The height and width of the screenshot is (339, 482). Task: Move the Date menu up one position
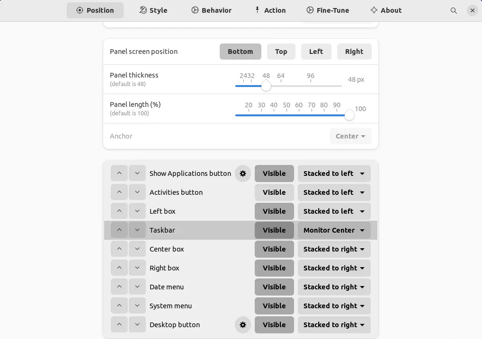click(119, 287)
